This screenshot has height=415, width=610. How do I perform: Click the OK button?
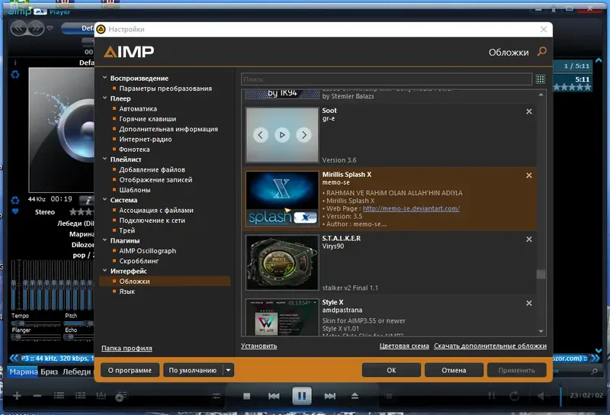[391, 370]
